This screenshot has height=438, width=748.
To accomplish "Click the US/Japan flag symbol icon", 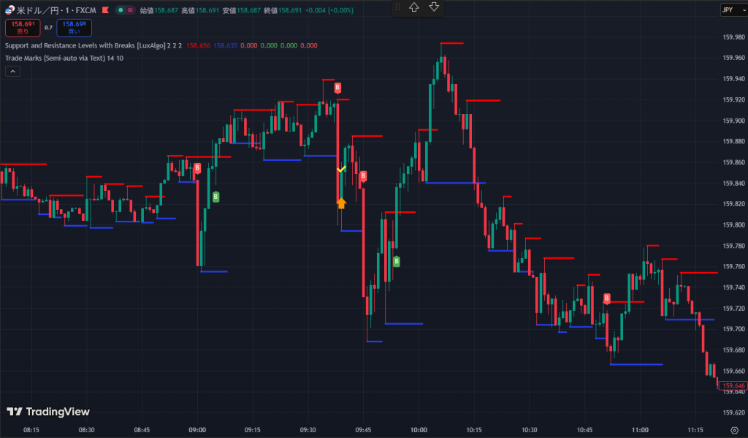I will point(10,10).
